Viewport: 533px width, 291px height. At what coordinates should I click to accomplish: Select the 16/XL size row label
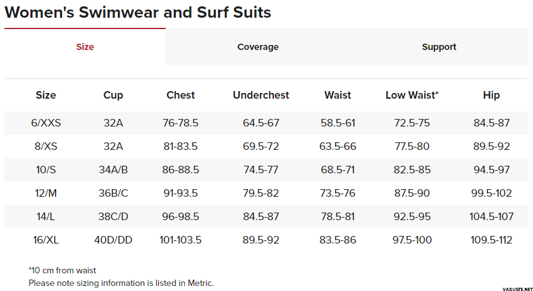(46, 240)
